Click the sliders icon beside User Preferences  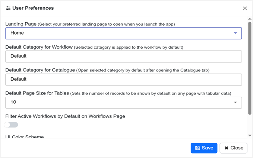click(x=8, y=8)
